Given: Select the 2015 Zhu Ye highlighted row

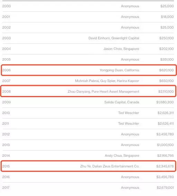Looking at the screenshot, I should [x=88, y=166].
